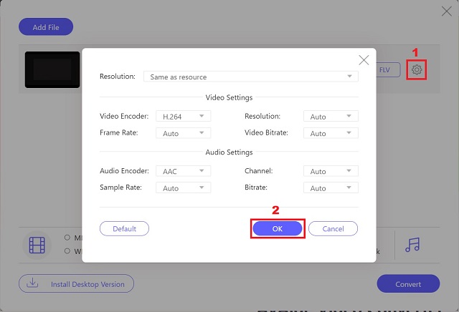Viewport: 459px width, 312px height.
Task: Select the lower format radio button behind dialog
Action: pyautogui.click(x=67, y=251)
